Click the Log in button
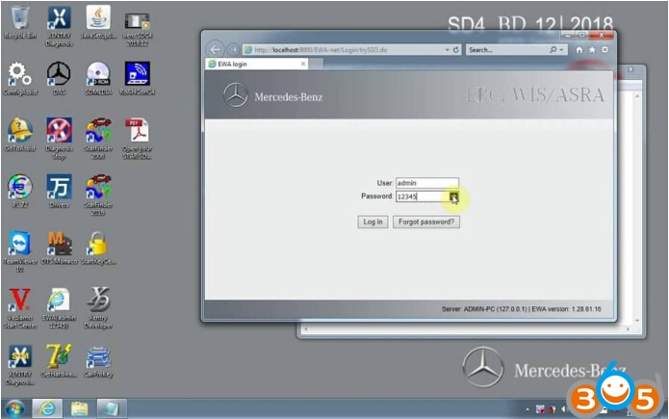This screenshot has width=669, height=419. click(373, 223)
